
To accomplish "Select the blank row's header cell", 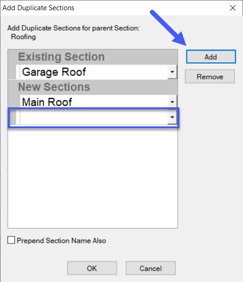I will [x=13, y=117].
